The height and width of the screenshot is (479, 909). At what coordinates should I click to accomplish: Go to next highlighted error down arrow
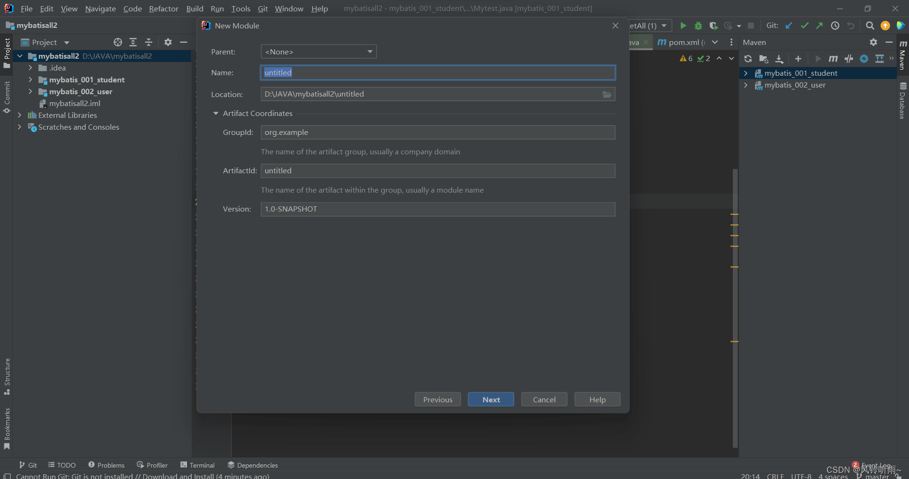tap(731, 59)
